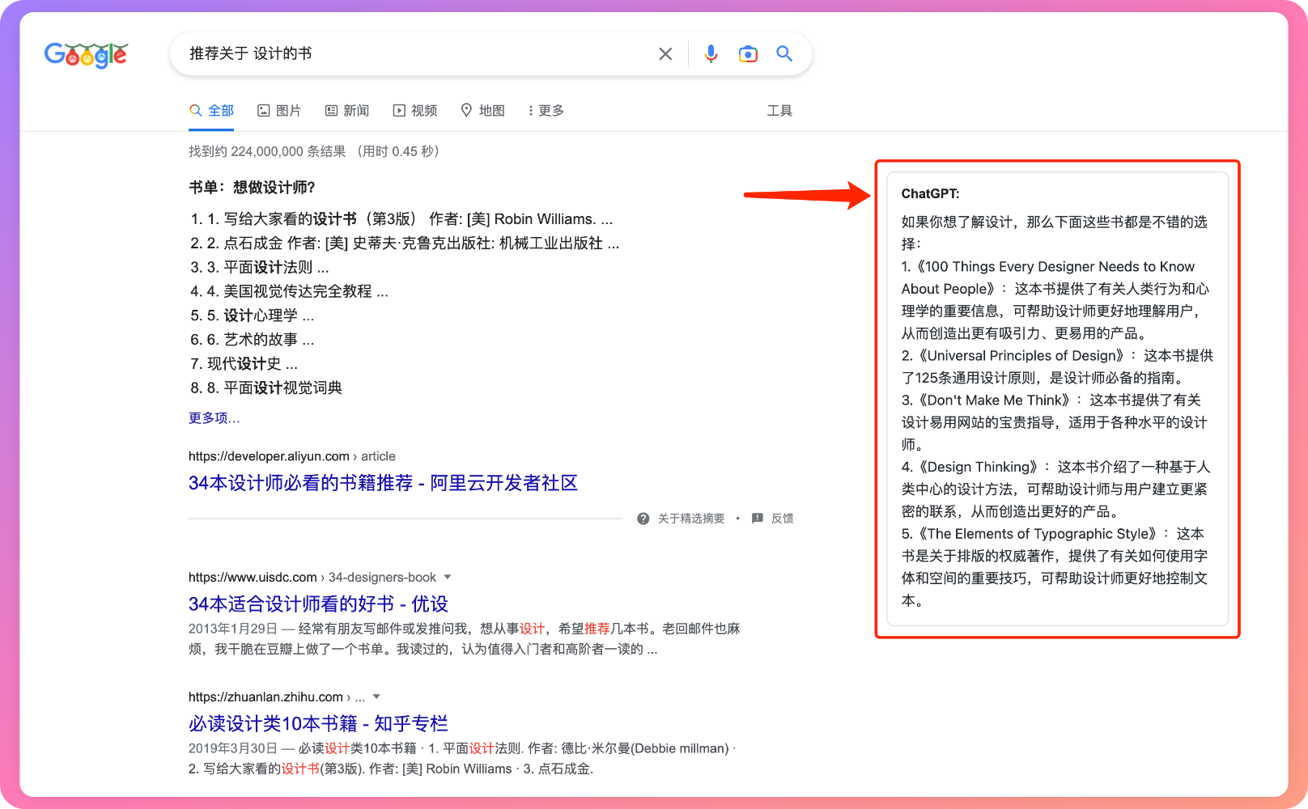Click the https://www.uisdc.com URL text
Viewport: 1308px width, 809px height.
click(253, 578)
